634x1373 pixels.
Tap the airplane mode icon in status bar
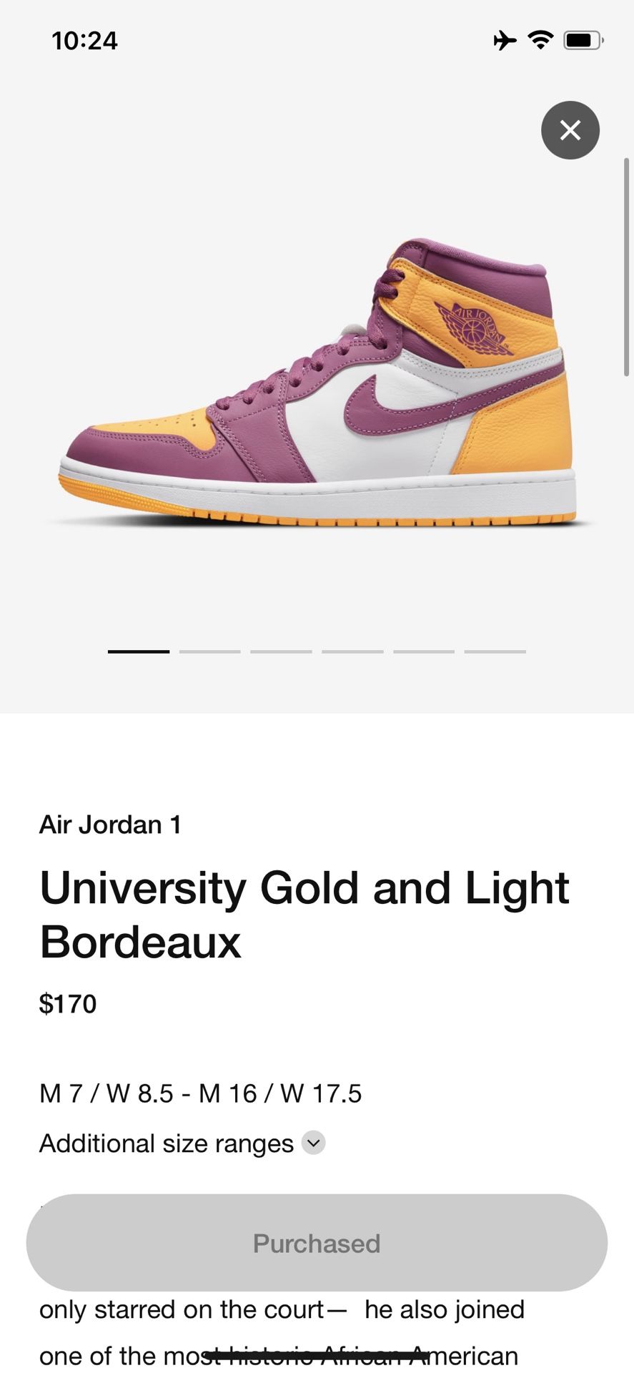(505, 41)
